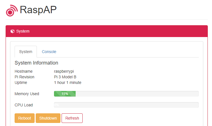Click the RaspAP title text
Viewport: 212px width, 126px height.
[x=38, y=10]
